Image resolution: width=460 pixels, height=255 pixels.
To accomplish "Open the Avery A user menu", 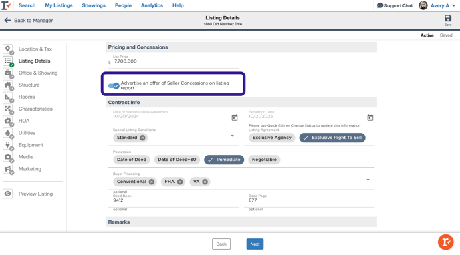I will pyautogui.click(x=437, y=5).
